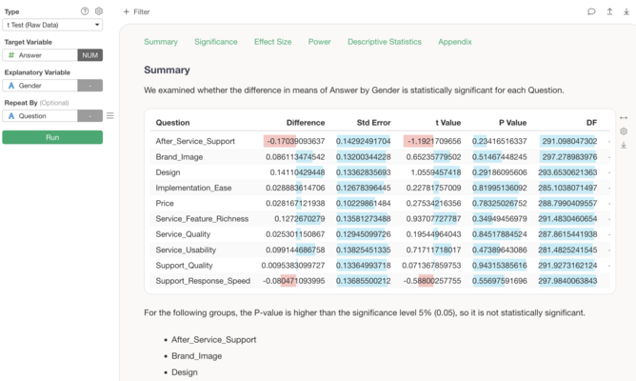The height and width of the screenshot is (381, 636).
Task: Select the Design table row label
Action: click(x=168, y=172)
